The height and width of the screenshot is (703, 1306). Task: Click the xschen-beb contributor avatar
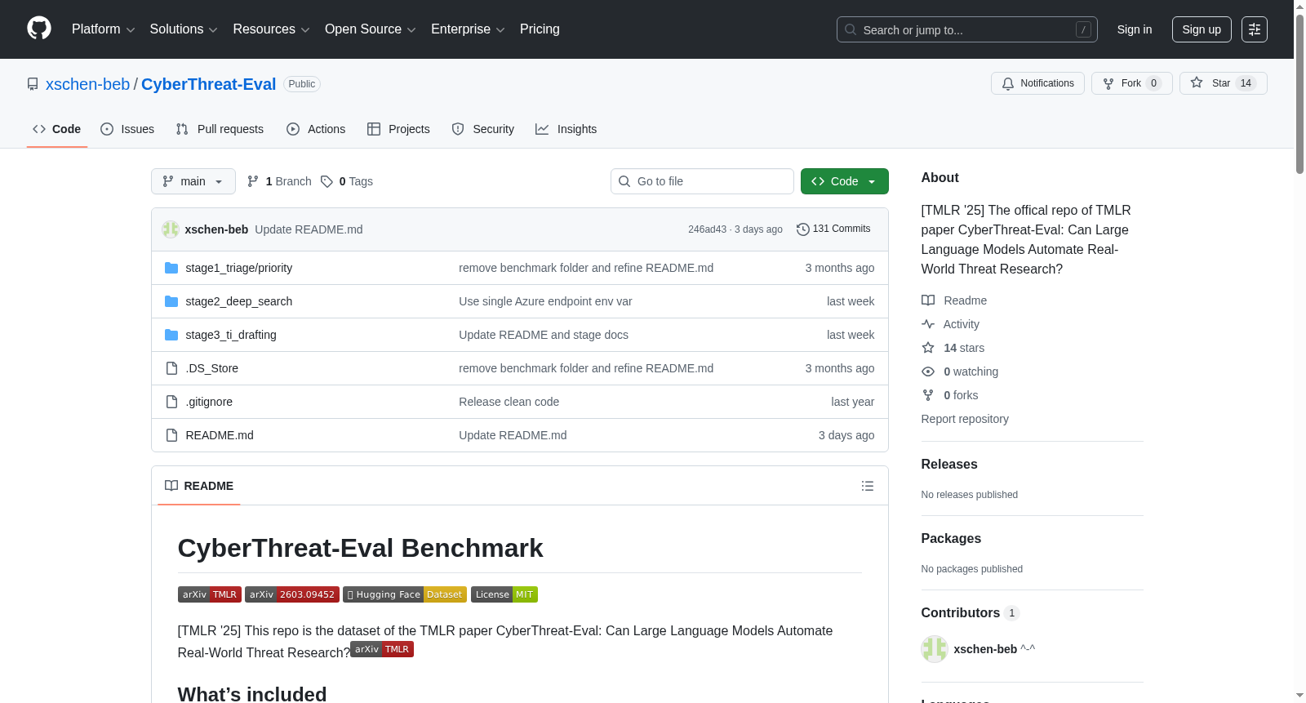[x=935, y=649]
